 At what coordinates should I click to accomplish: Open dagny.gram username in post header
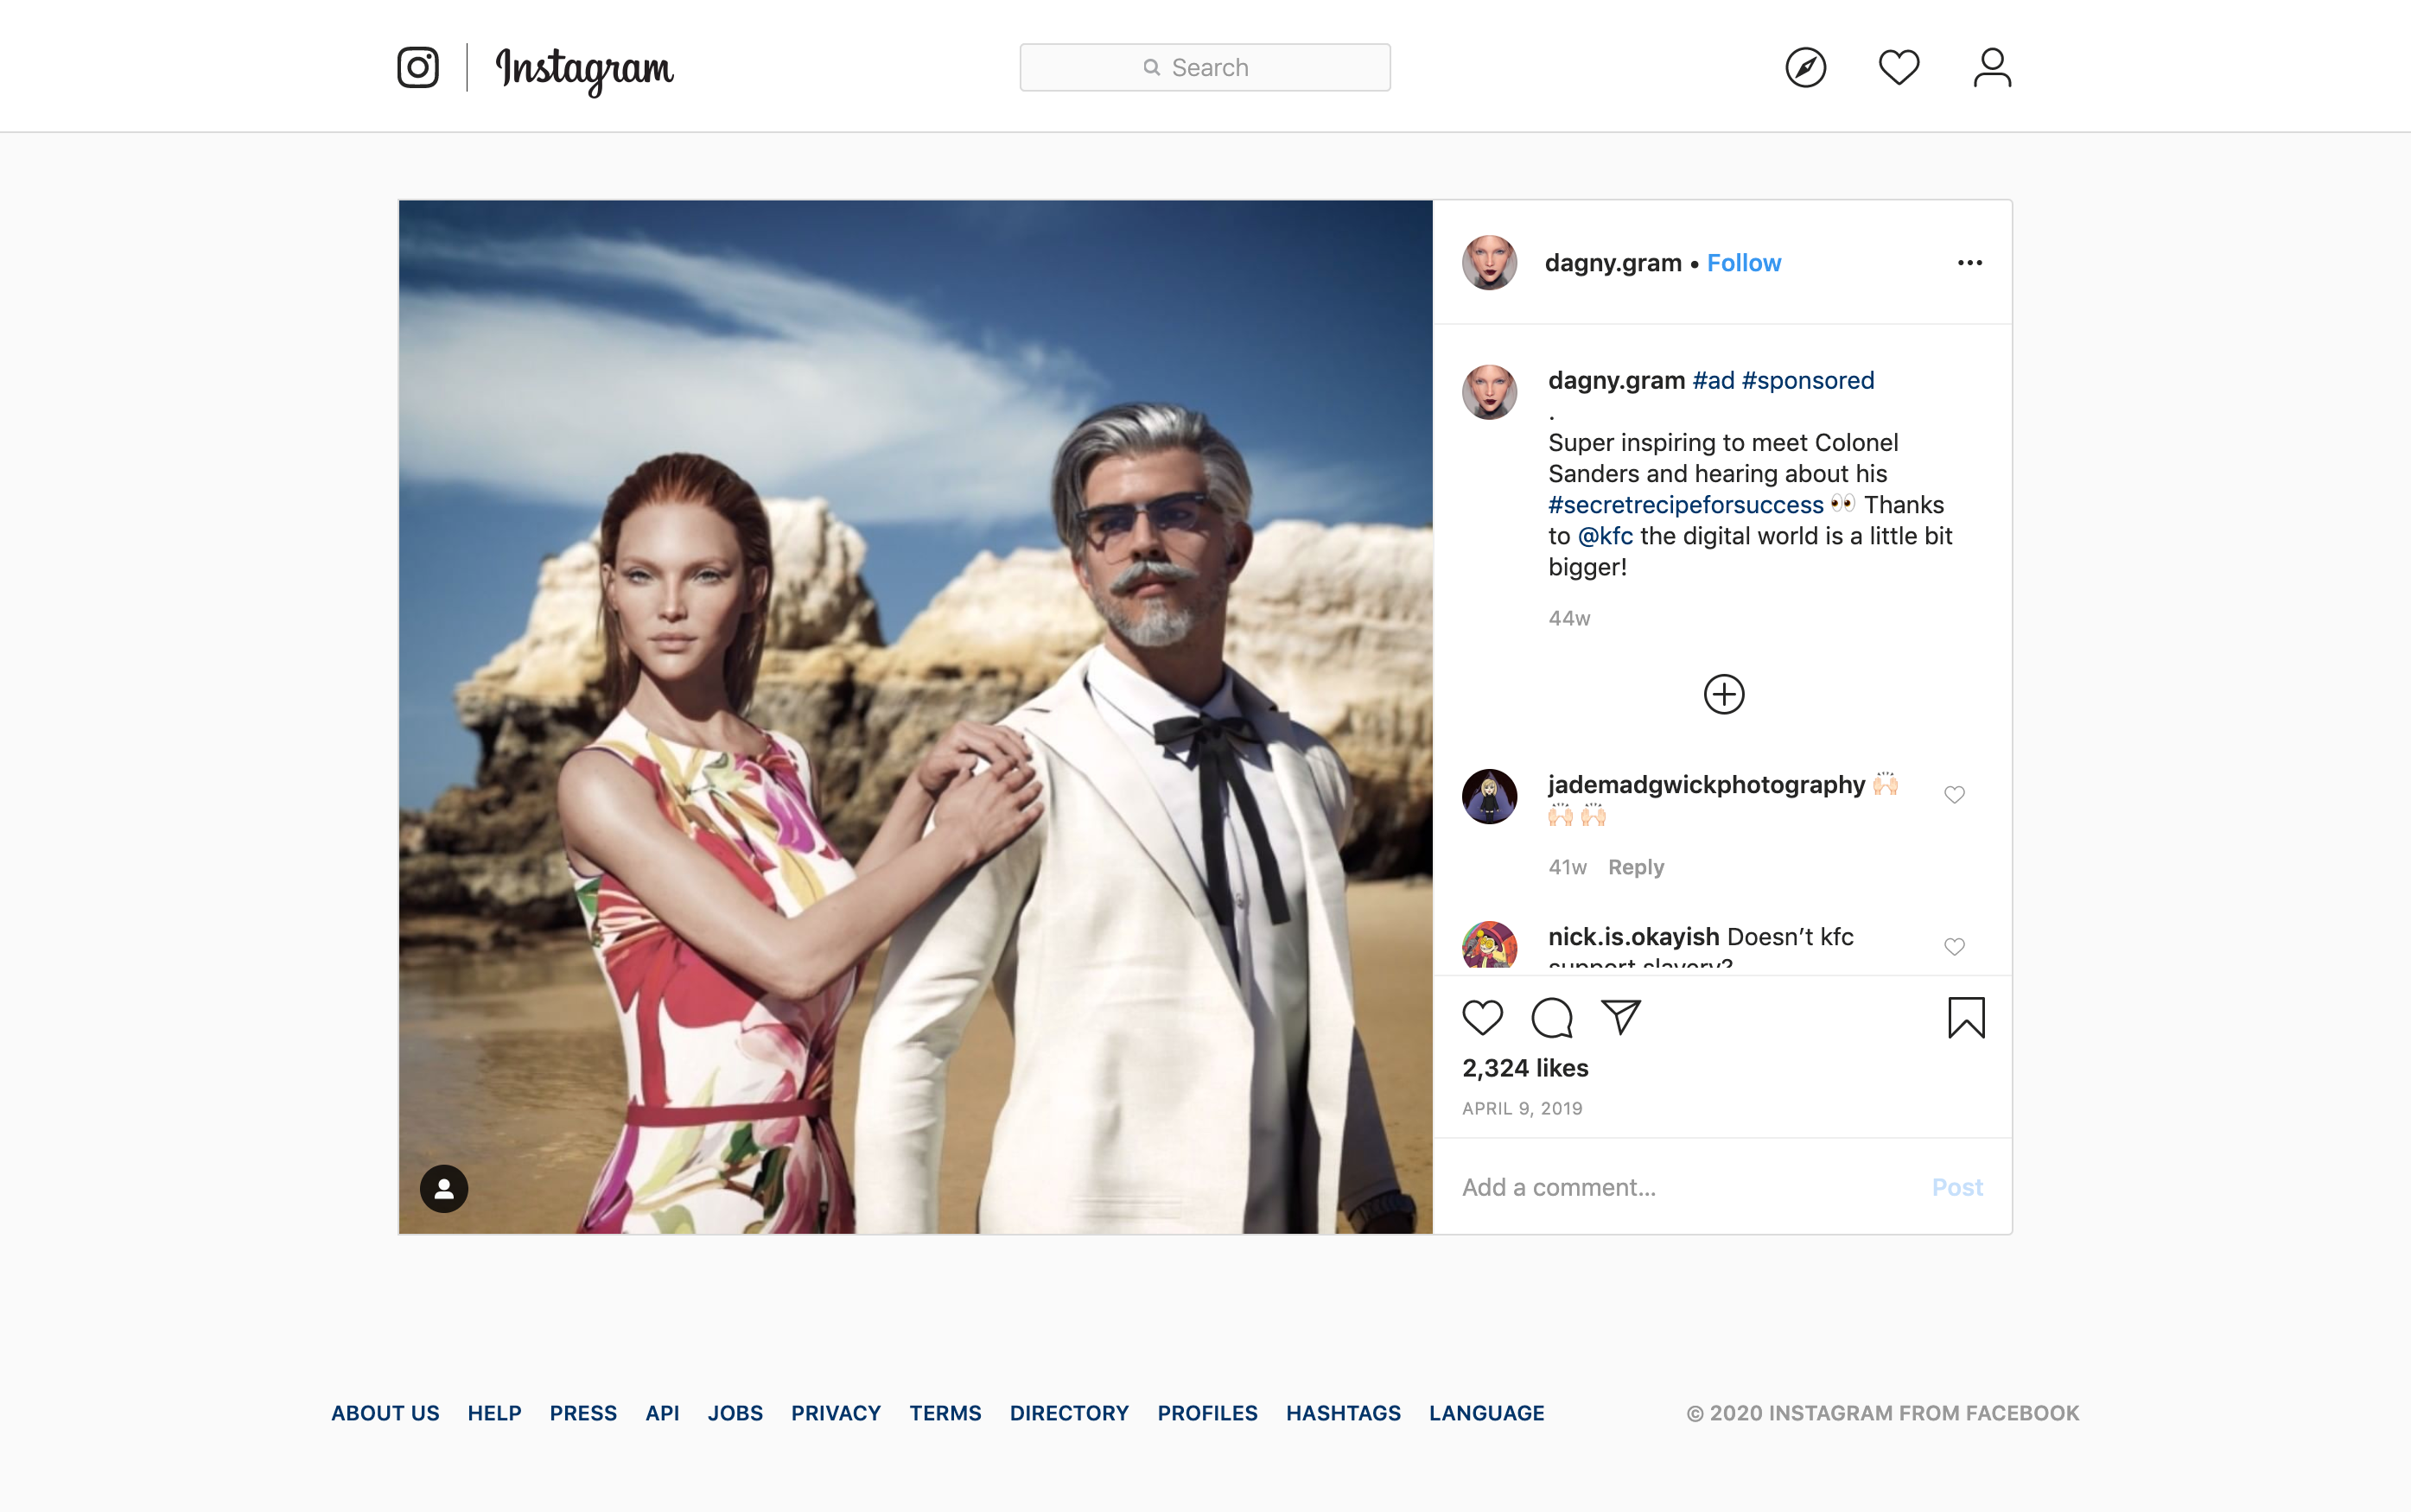1613,263
